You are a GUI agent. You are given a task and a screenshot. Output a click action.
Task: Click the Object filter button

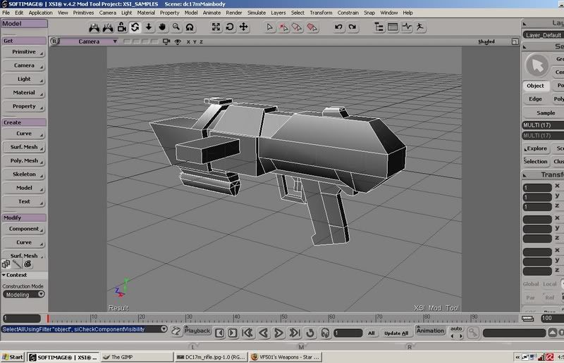tap(536, 86)
